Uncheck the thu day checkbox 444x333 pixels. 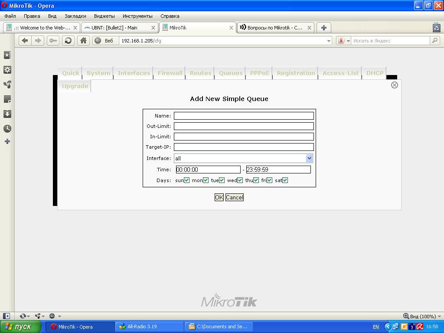point(256,180)
